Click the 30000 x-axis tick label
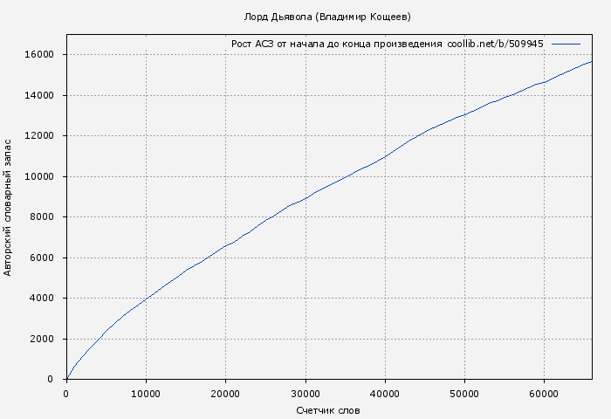 coord(305,394)
